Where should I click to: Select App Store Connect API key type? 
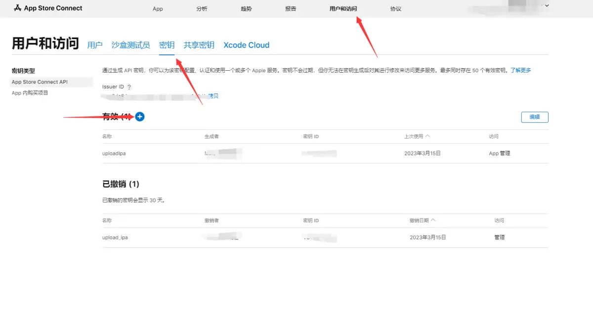(51, 82)
